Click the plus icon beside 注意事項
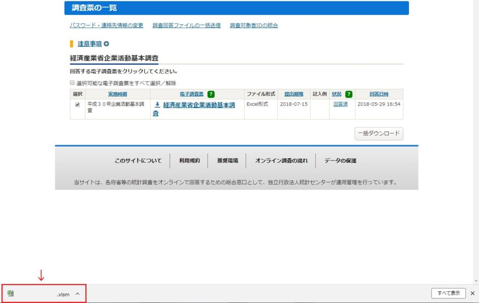 click(106, 44)
